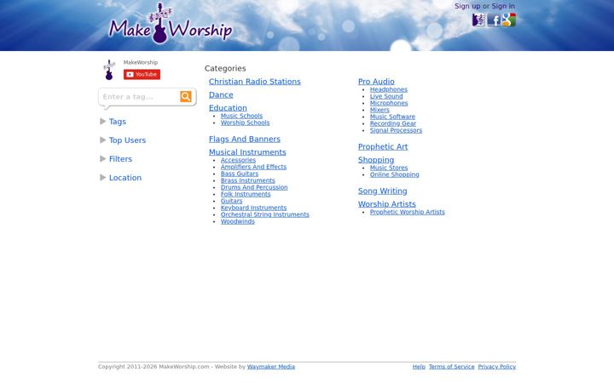
Task: Open the Signal Processors subcategory
Action: tap(397, 130)
